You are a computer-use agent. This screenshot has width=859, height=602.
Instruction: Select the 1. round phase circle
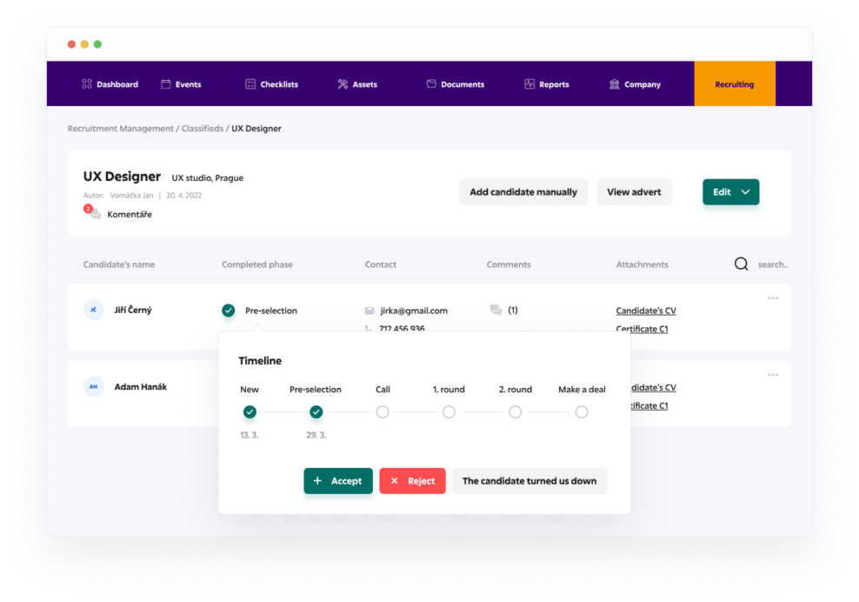[449, 411]
